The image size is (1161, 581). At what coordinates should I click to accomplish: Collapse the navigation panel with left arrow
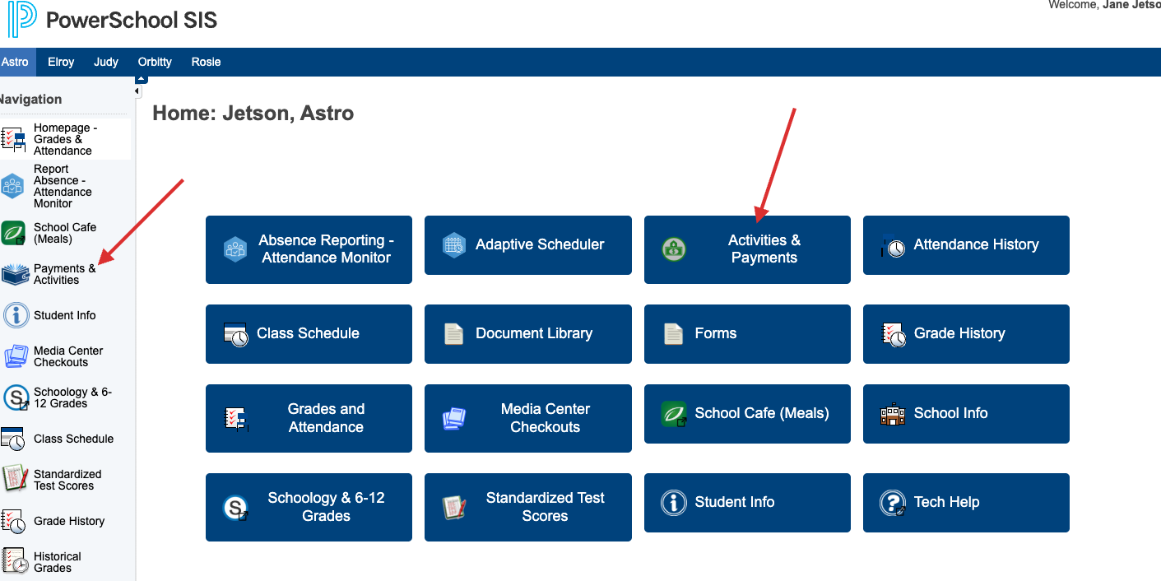tap(138, 91)
